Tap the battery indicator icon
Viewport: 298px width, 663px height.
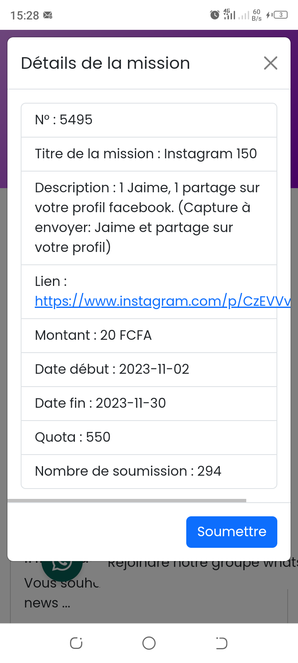(x=281, y=15)
